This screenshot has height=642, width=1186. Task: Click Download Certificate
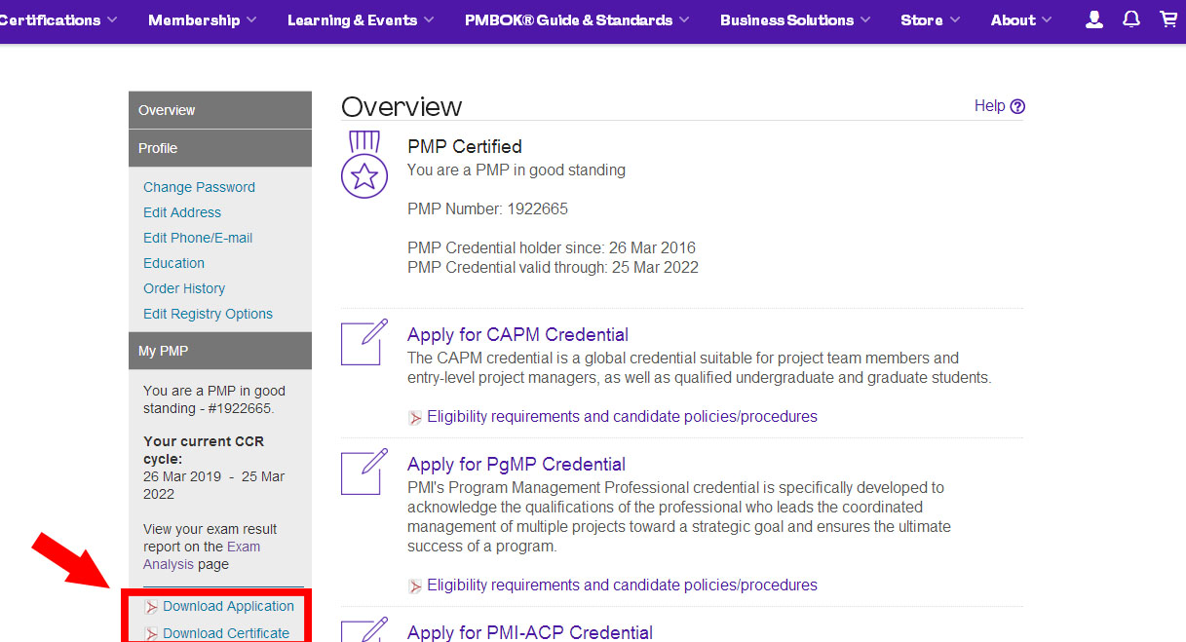226,633
